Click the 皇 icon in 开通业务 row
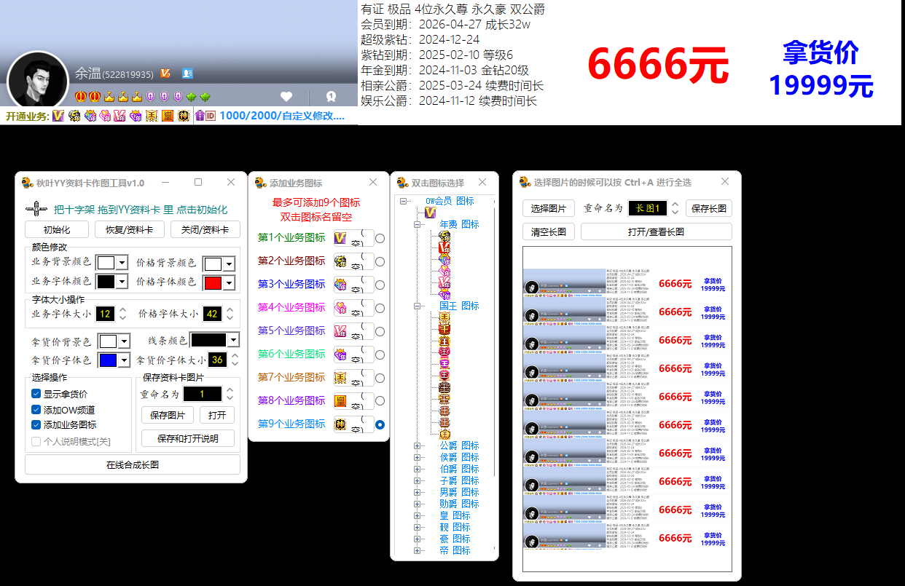This screenshot has height=586, width=905. tap(167, 116)
